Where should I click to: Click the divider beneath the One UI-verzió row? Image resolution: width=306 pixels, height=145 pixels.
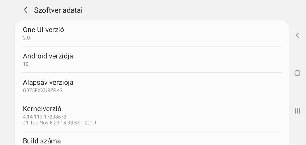(x=152, y=46)
